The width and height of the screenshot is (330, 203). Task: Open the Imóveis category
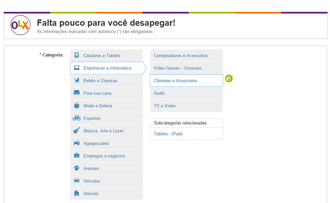point(91,193)
